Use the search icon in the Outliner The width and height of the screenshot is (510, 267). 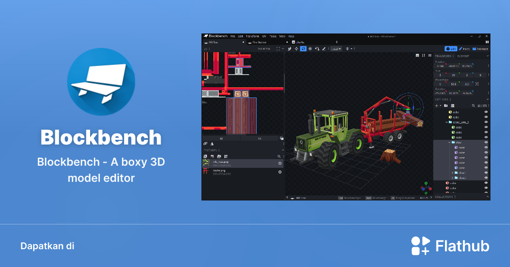click(473, 106)
